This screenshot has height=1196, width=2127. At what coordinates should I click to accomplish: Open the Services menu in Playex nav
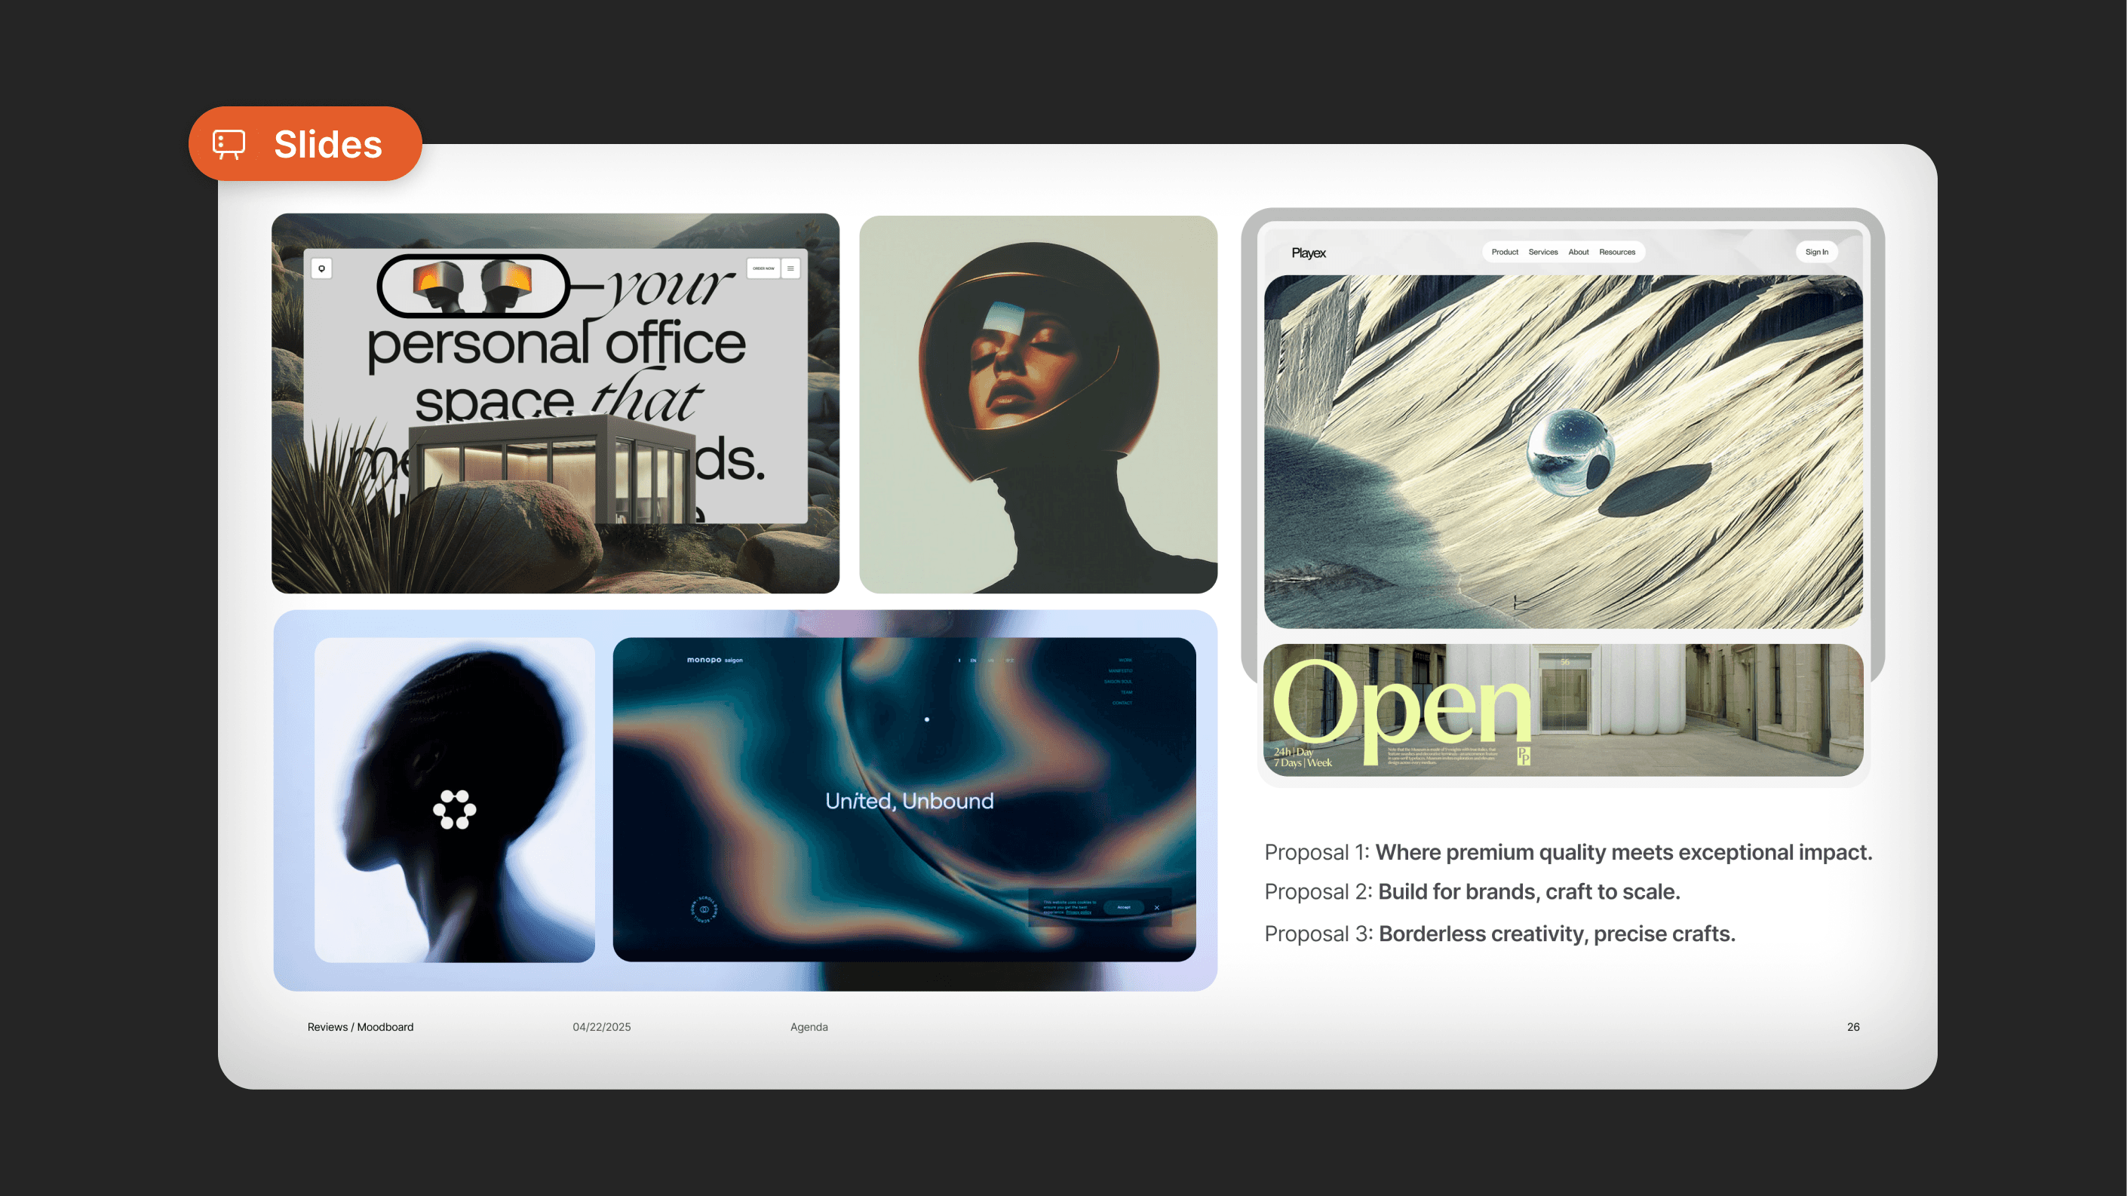1542,252
